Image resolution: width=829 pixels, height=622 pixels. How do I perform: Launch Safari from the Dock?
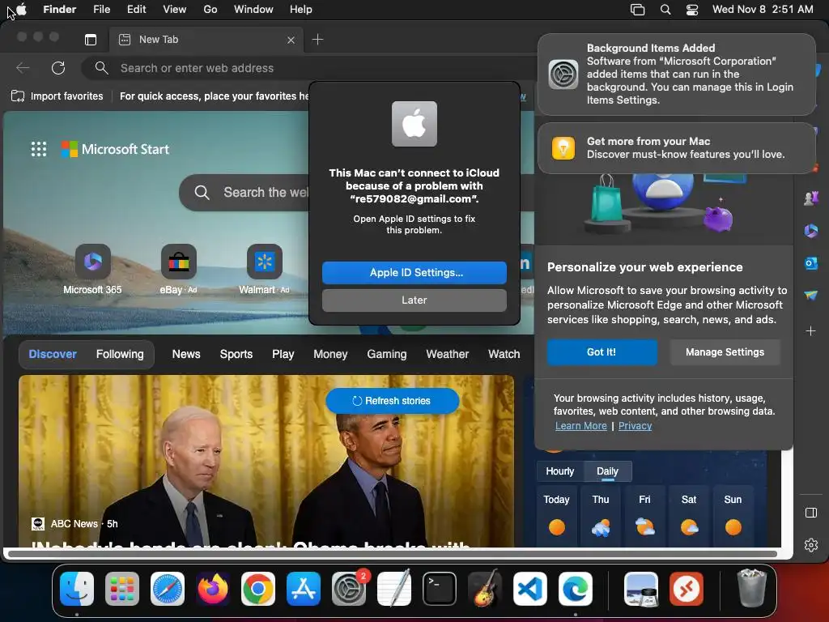(168, 589)
